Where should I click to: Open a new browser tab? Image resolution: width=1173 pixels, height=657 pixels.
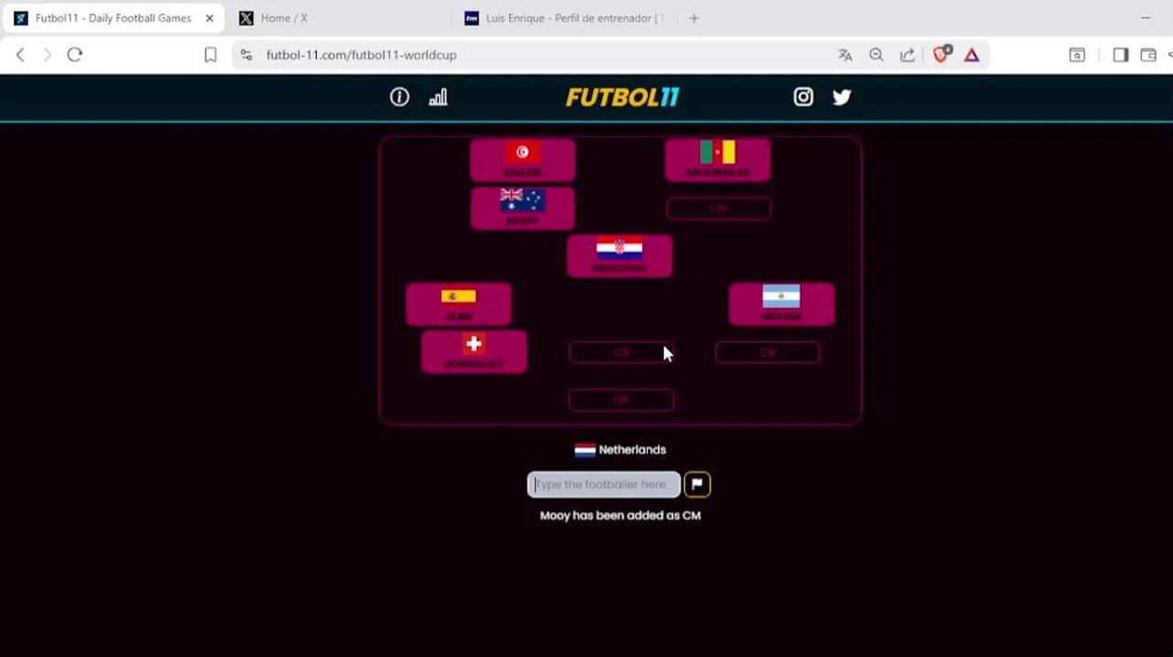(694, 18)
